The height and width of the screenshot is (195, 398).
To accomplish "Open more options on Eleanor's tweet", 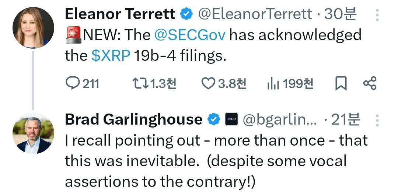I will pyautogui.click(x=377, y=15).
